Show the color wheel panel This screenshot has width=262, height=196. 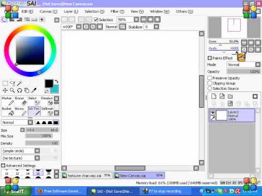[4, 20]
